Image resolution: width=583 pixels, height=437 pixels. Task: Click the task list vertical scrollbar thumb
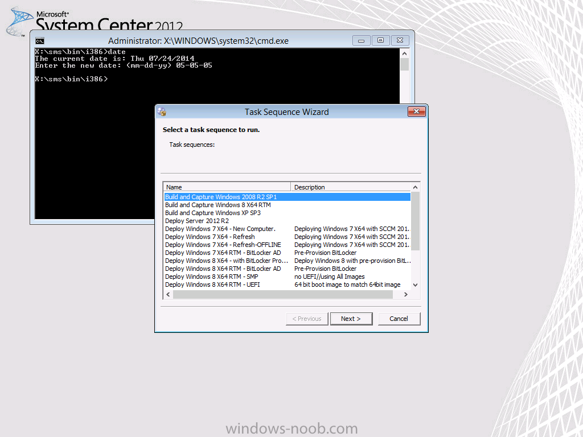415,221
